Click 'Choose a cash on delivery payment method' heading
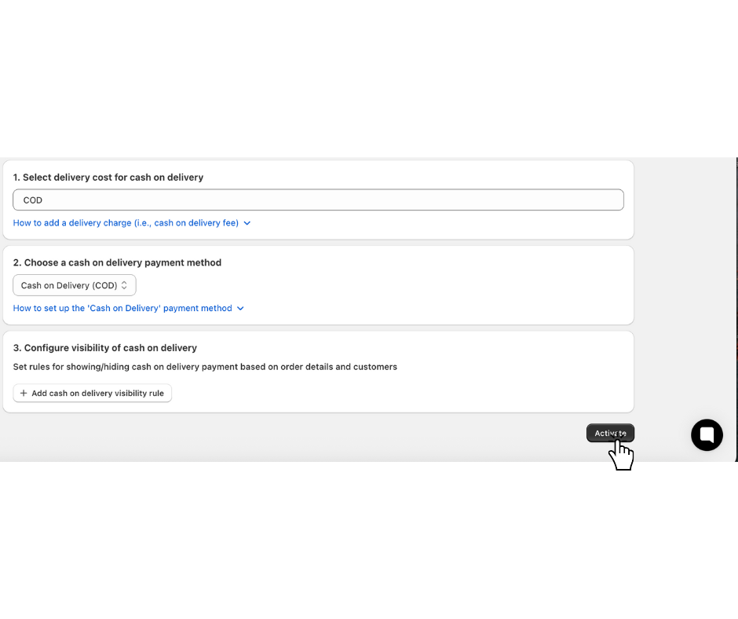The width and height of the screenshot is (738, 619). click(117, 262)
